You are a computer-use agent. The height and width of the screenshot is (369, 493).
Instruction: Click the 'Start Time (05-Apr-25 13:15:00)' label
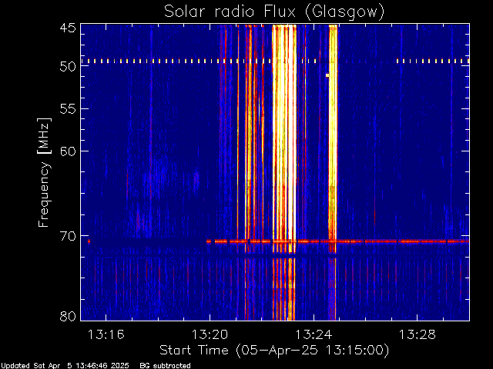coord(274,351)
